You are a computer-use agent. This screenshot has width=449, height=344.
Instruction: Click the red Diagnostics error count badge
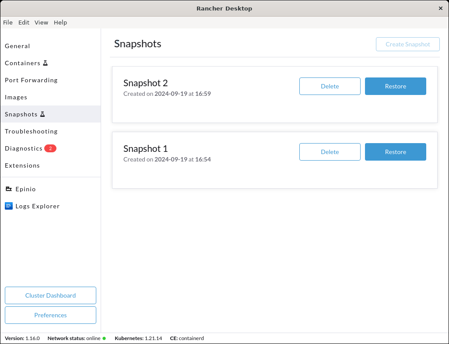[50, 148]
